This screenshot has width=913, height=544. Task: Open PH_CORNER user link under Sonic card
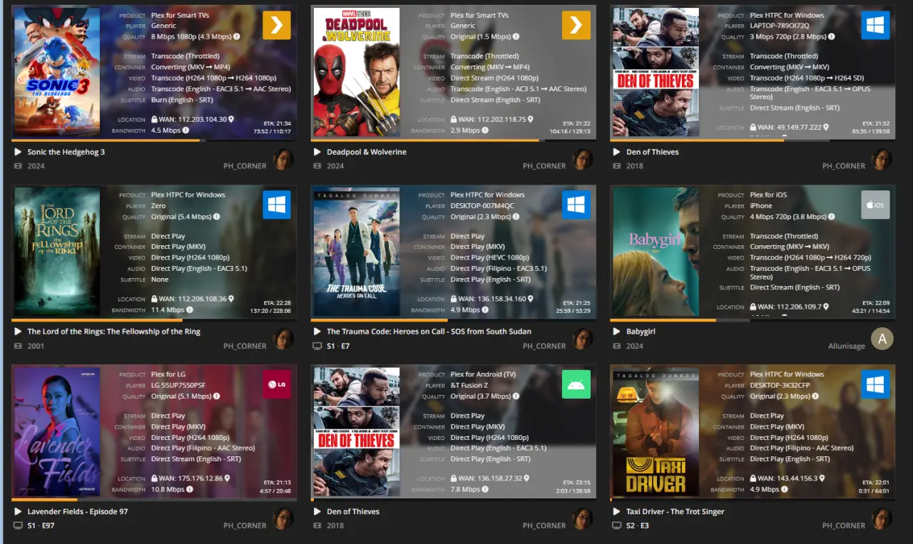coord(245,166)
